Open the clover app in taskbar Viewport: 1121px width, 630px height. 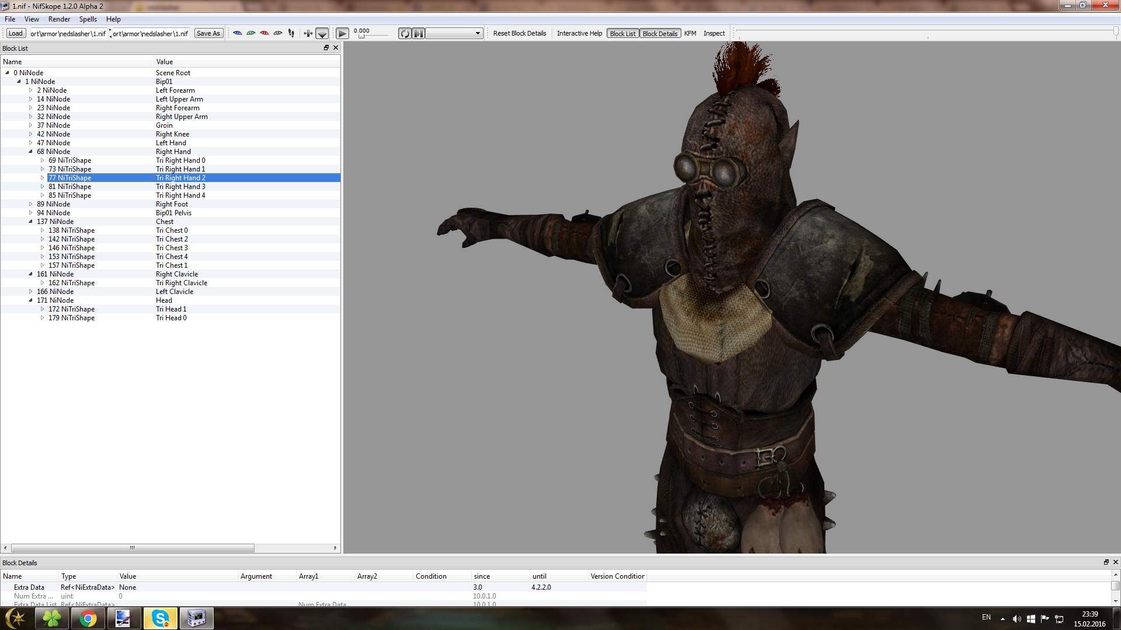tap(52, 618)
